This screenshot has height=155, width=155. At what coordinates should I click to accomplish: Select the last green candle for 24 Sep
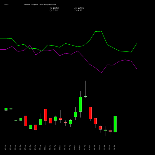[115, 124]
